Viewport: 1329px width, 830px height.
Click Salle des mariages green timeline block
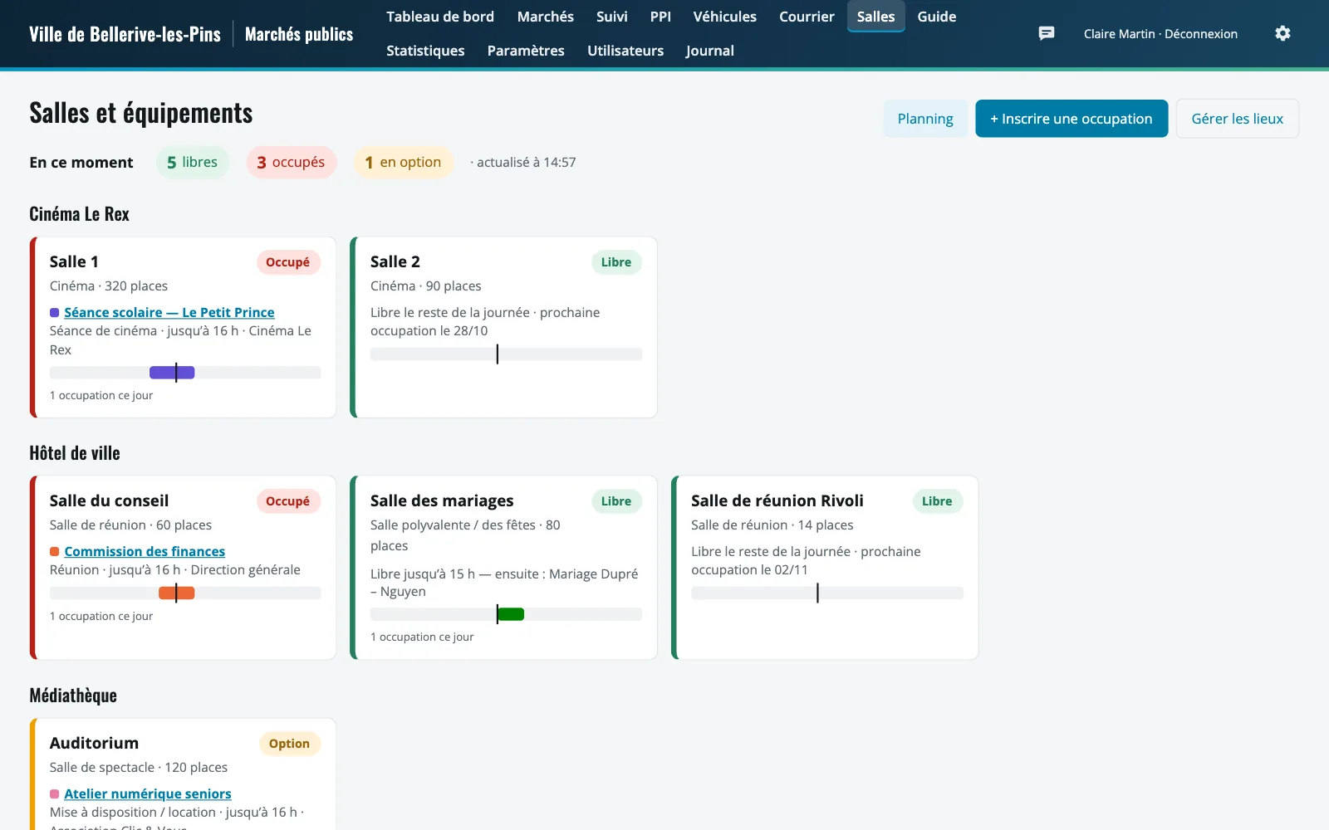pos(511,614)
